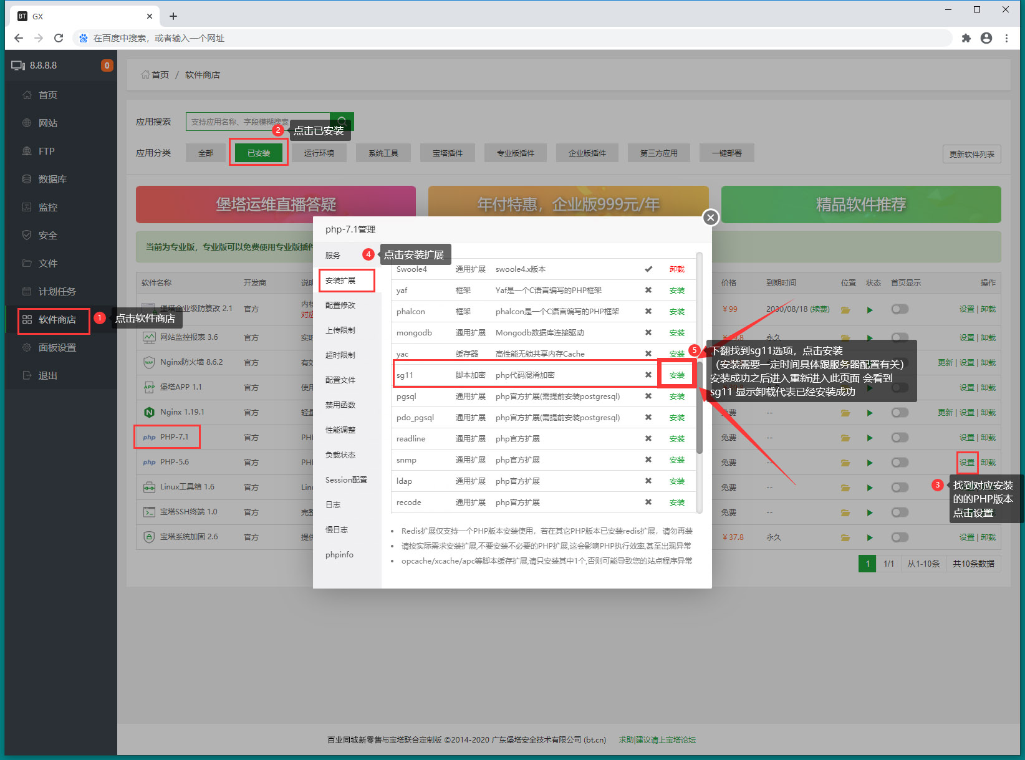1025x760 pixels.
Task: Toggle homepage display for first software row
Action: tap(899, 309)
